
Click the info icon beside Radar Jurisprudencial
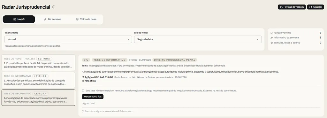[x=54, y=7]
